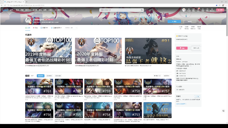Screen dimensions: 228x128
Task: Open the browser three-dot menu
Action: tap(226, 5)
